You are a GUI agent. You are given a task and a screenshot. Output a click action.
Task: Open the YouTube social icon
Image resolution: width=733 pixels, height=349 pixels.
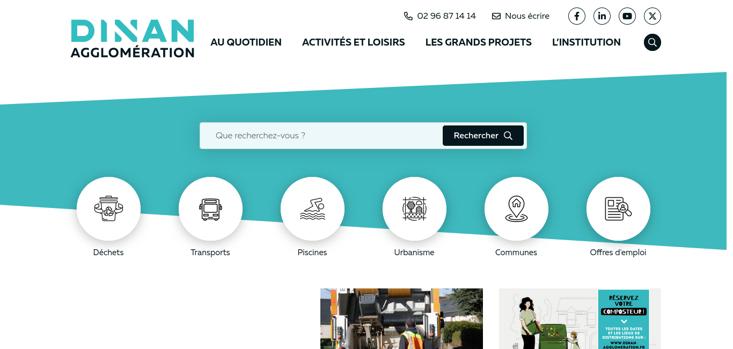627,16
